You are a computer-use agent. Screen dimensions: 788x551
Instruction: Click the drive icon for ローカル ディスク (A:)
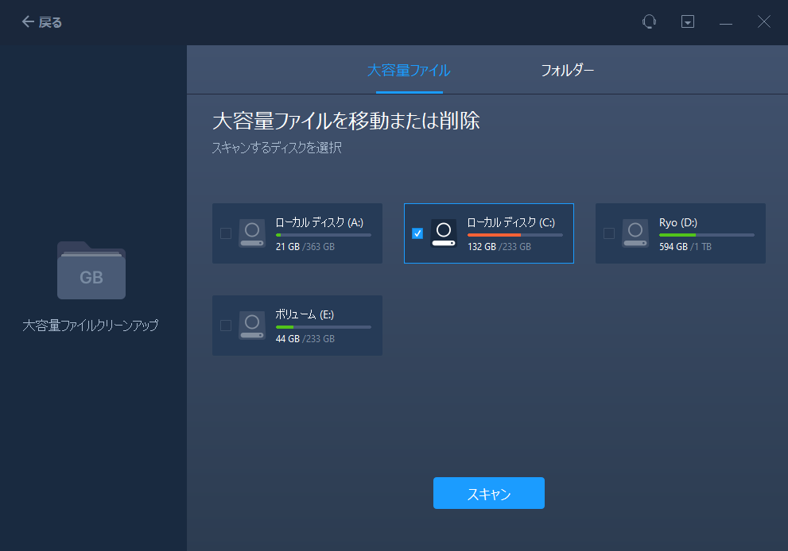point(252,233)
